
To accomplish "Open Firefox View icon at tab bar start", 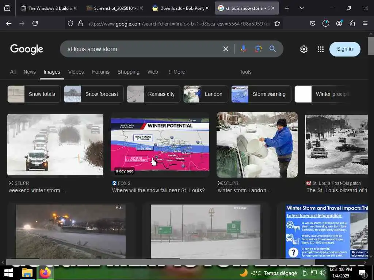I will [7, 8].
